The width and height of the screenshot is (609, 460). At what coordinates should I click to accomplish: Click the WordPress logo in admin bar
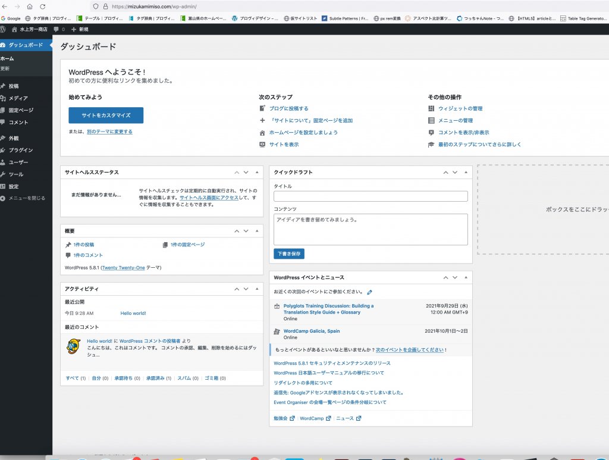tap(4, 29)
